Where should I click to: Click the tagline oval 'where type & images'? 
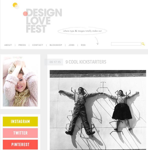82,31
